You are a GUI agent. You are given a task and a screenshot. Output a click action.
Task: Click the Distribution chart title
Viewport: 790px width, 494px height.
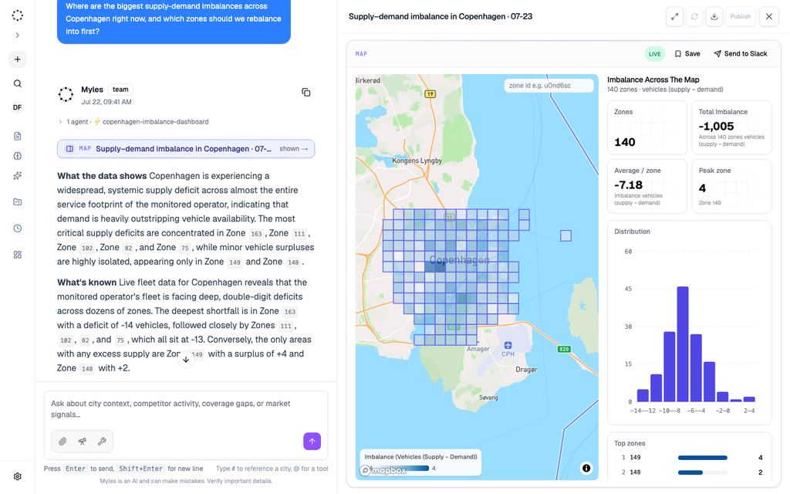[633, 232]
